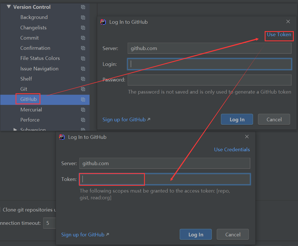Click project-level icon beside Confirmation

point(83,48)
